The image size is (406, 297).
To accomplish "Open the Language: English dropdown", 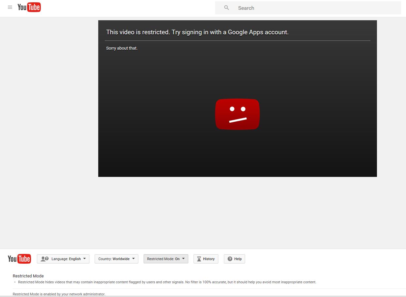I will pos(66,259).
